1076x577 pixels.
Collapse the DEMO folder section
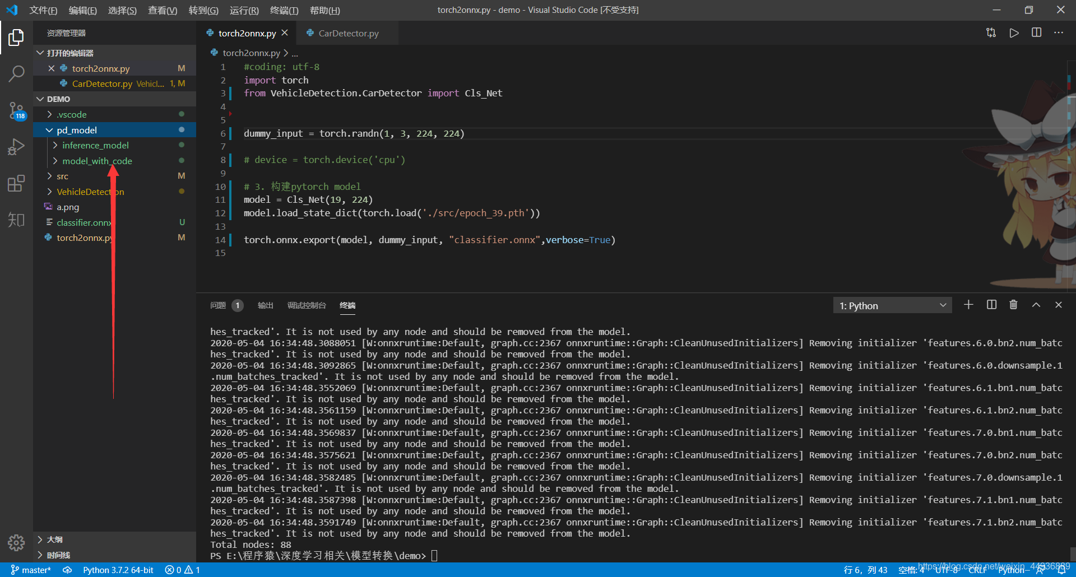click(x=40, y=99)
